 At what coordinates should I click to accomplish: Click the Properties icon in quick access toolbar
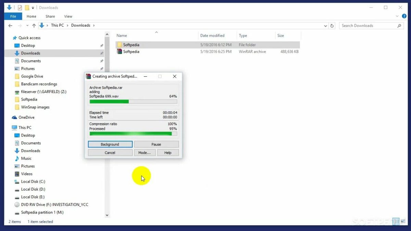(20, 8)
